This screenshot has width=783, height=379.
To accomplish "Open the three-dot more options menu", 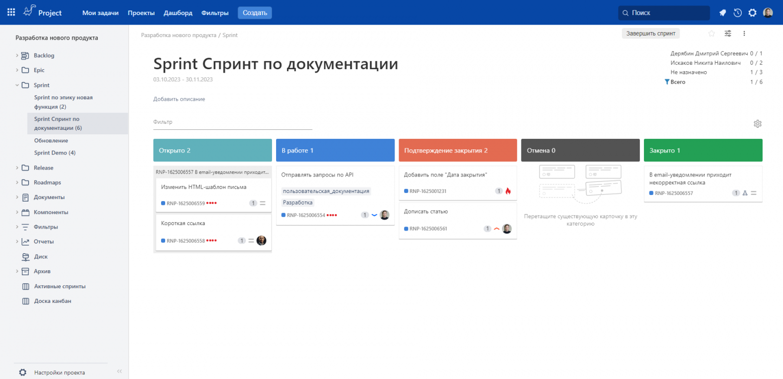I will pyautogui.click(x=744, y=34).
